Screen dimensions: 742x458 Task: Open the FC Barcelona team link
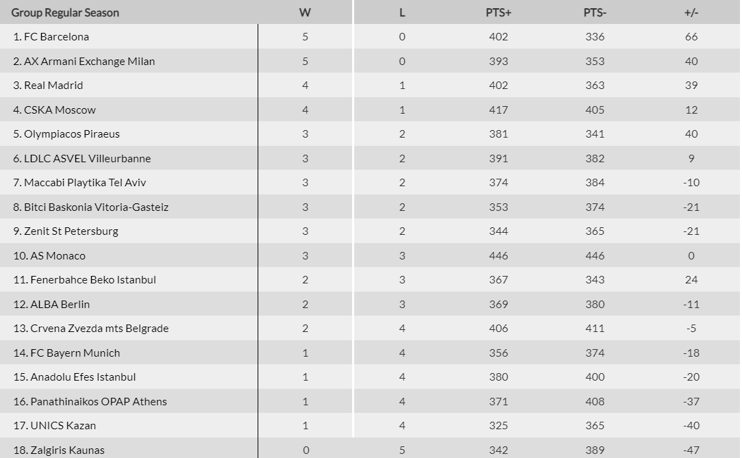[x=56, y=37]
